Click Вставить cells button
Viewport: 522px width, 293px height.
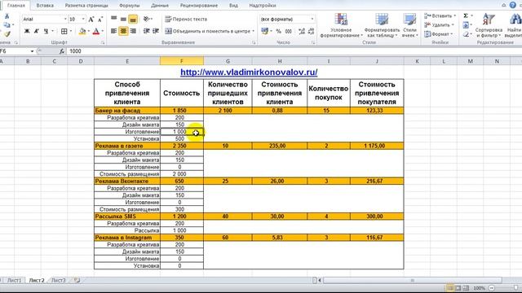[x=440, y=16]
